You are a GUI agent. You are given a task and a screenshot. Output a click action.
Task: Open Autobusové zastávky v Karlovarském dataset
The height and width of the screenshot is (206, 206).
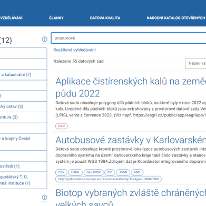tap(131, 140)
